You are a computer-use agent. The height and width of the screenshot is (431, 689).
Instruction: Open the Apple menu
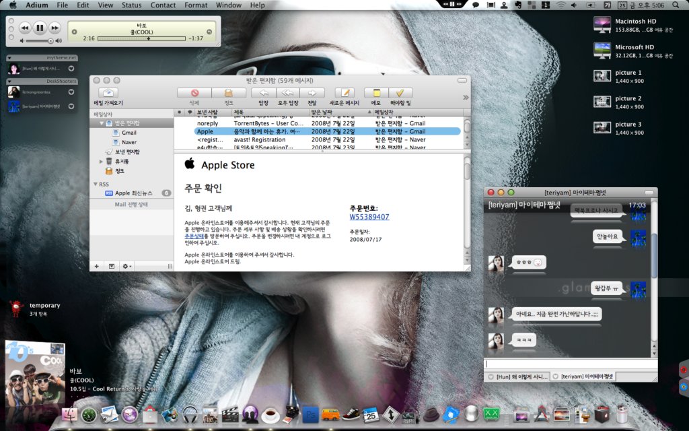click(x=13, y=5)
